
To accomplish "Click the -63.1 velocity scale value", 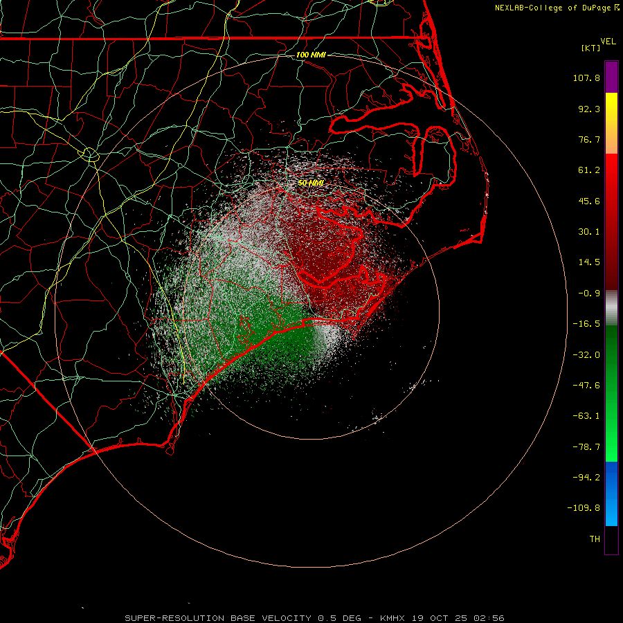I will coord(586,416).
